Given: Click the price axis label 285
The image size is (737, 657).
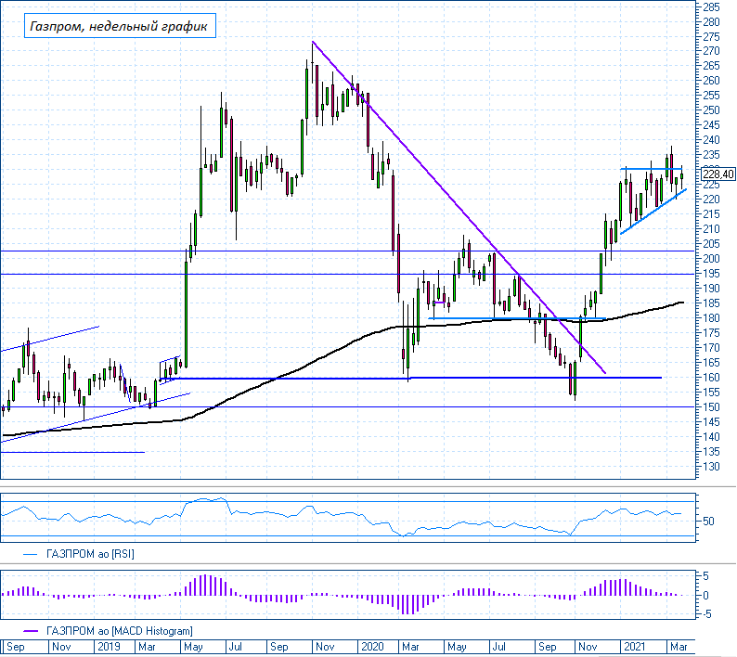Looking at the screenshot, I should [x=711, y=7].
